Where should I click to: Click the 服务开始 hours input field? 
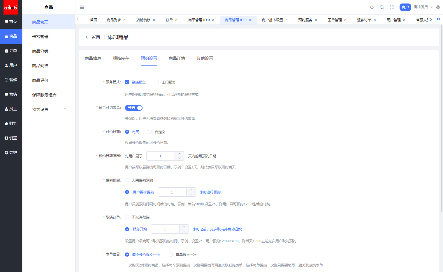tap(165, 229)
